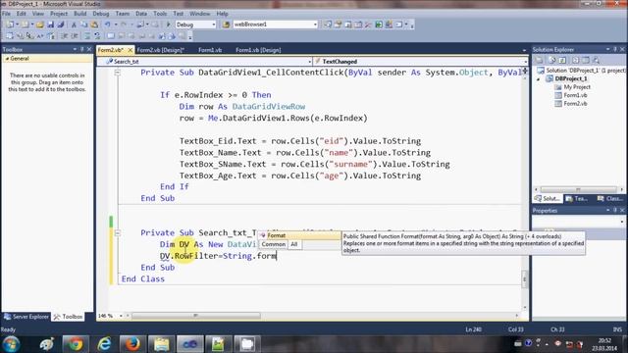
Task: Open Object Browser from the main toolbar
Action: point(348,25)
